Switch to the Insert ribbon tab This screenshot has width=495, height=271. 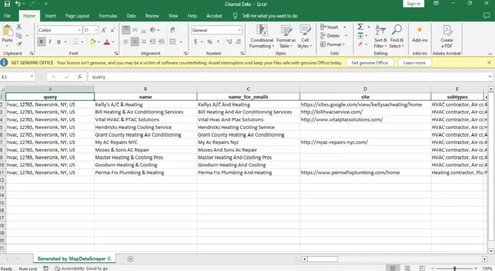50,16
